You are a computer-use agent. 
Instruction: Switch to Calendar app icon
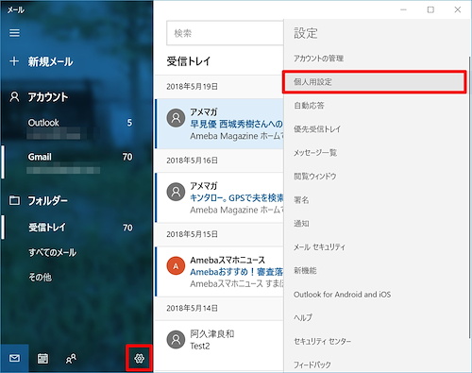(x=42, y=358)
